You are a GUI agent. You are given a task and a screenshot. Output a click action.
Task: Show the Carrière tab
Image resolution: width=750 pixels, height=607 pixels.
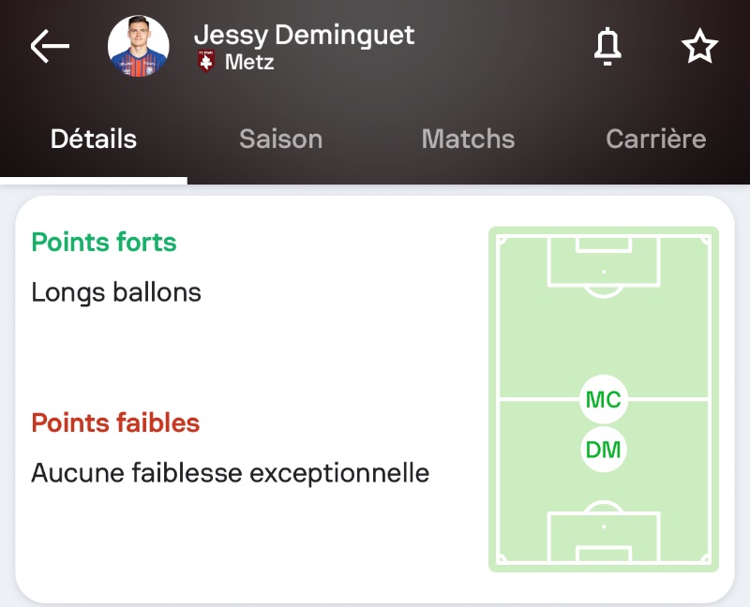[655, 140]
